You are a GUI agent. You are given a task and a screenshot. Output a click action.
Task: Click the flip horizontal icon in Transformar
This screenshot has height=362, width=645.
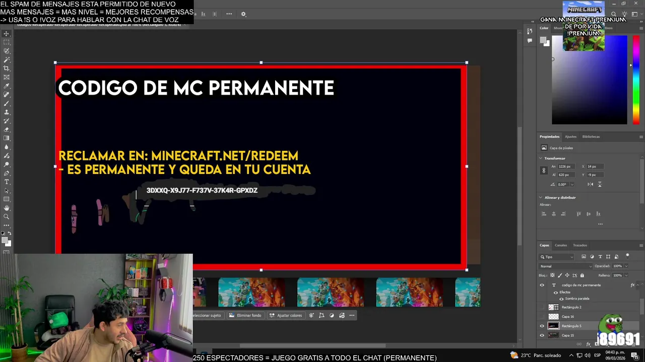click(x=591, y=184)
